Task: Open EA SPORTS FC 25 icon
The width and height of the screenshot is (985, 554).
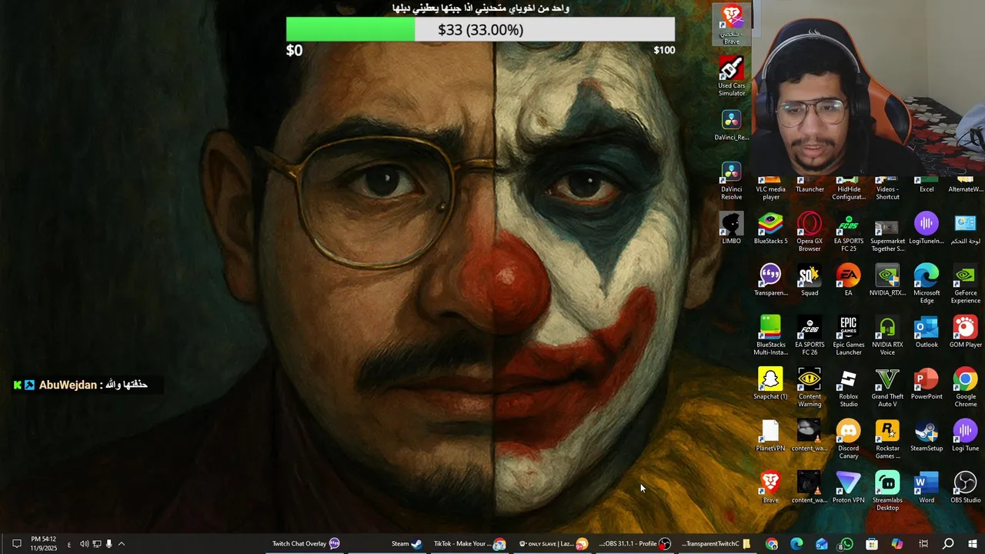Action: [x=848, y=233]
